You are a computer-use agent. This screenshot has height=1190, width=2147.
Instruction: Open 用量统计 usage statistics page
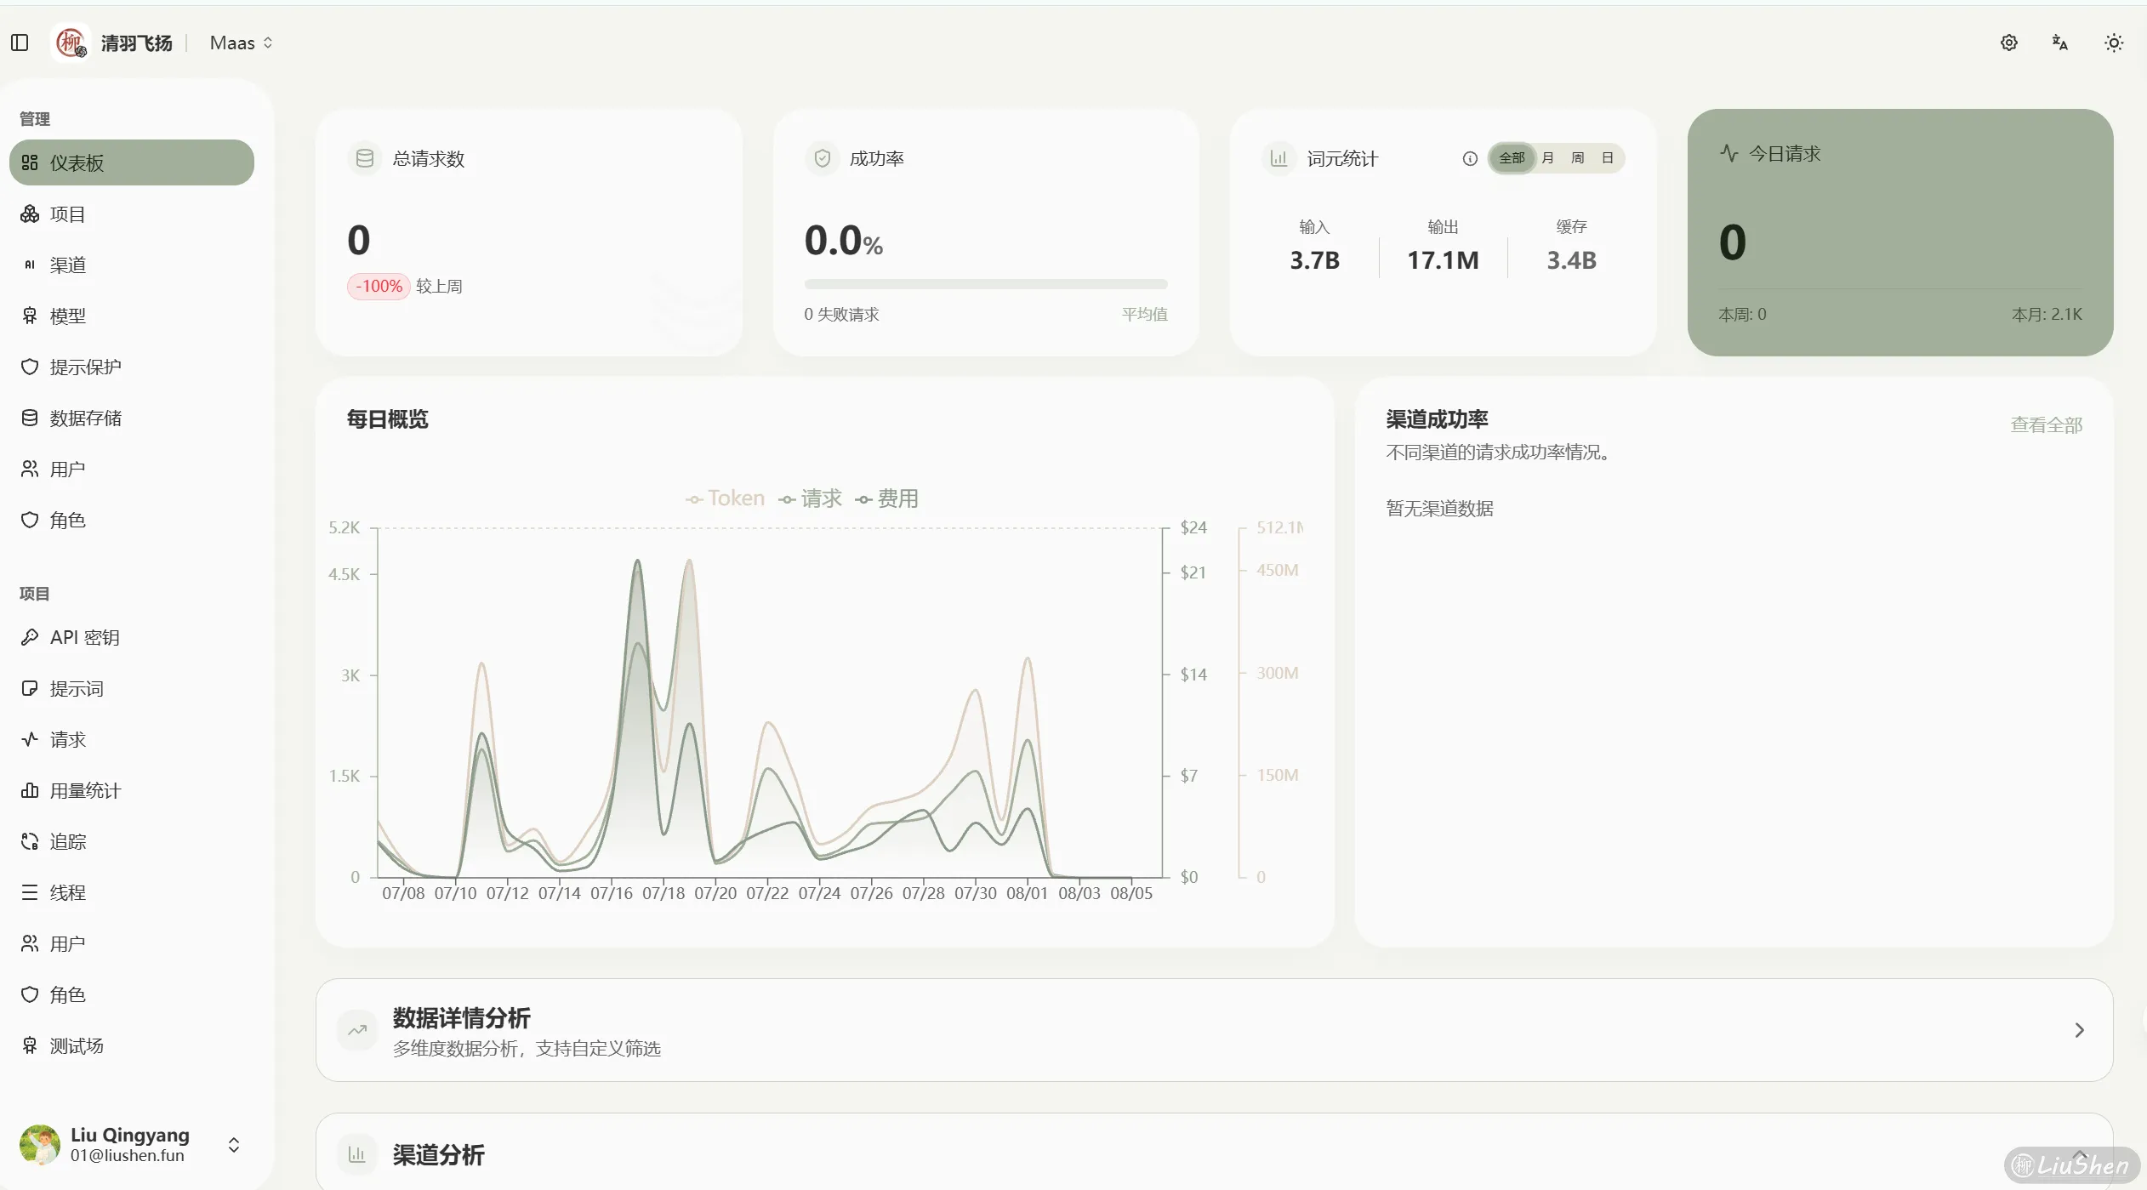pos(132,790)
